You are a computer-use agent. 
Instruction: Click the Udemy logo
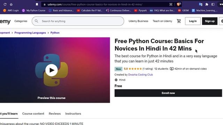[5, 21]
